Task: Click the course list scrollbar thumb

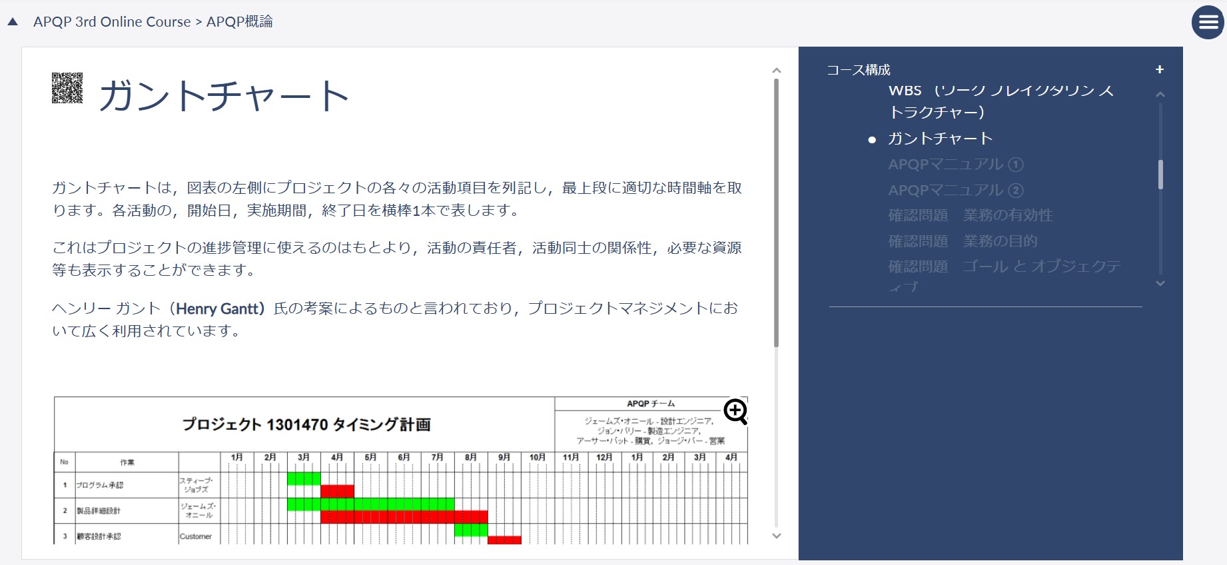Action: pyautogui.click(x=1160, y=175)
